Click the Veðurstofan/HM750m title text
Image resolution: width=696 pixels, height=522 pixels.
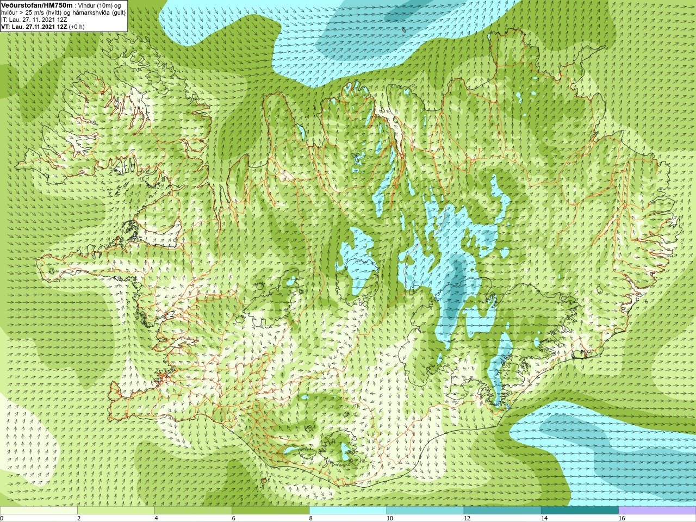tap(36, 5)
